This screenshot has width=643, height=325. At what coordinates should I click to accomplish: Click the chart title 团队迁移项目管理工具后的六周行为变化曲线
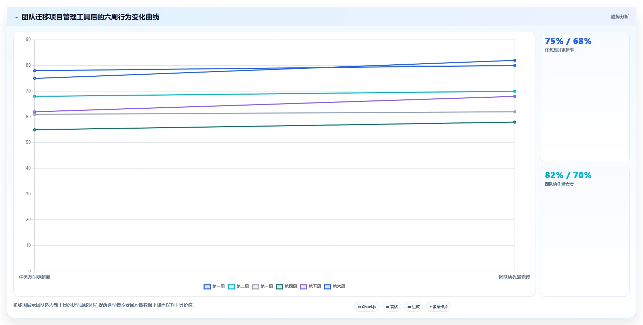click(x=90, y=17)
